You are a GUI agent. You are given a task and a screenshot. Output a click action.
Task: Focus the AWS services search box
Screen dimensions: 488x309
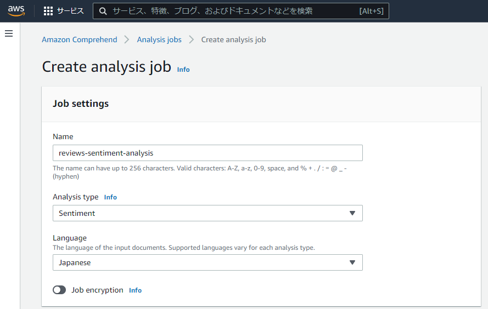240,11
